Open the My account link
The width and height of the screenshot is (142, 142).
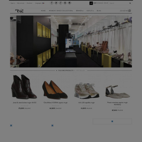tap(21, 3)
